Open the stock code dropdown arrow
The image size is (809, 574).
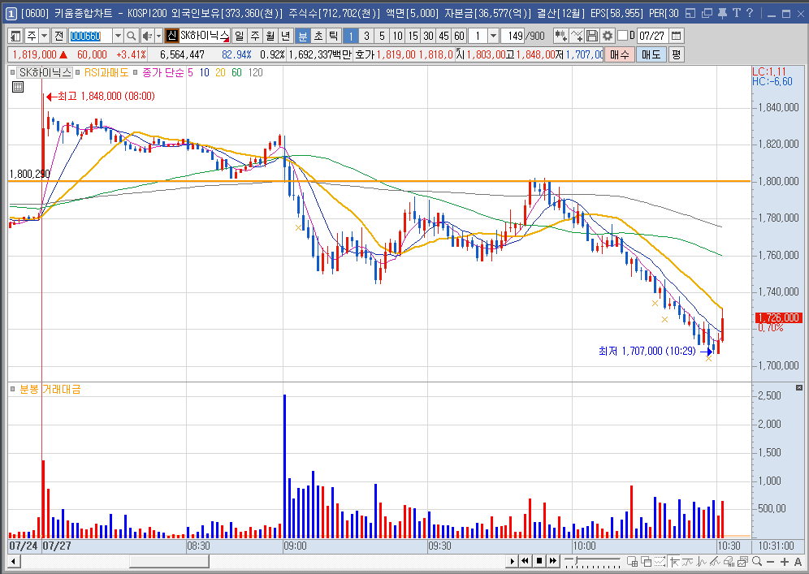(x=118, y=36)
